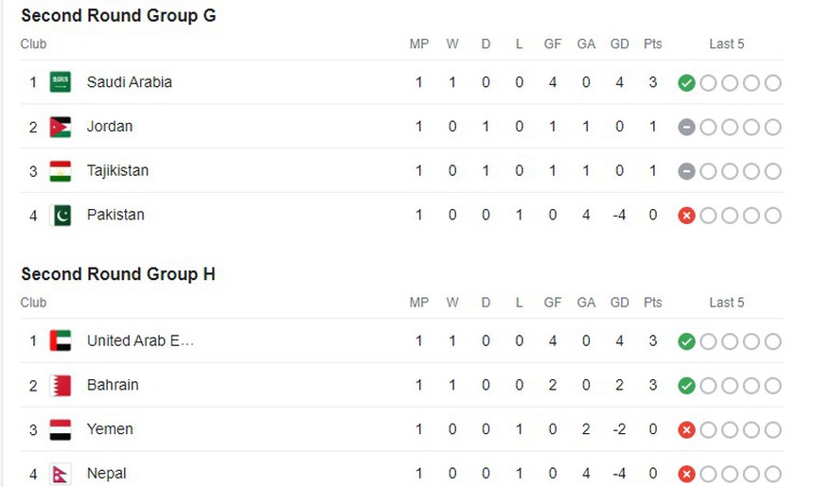
Task: Select the Bahrain team name
Action: [x=113, y=385]
